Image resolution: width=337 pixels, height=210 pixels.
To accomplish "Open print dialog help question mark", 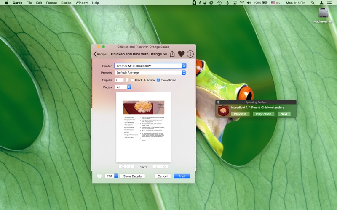I will point(99,176).
